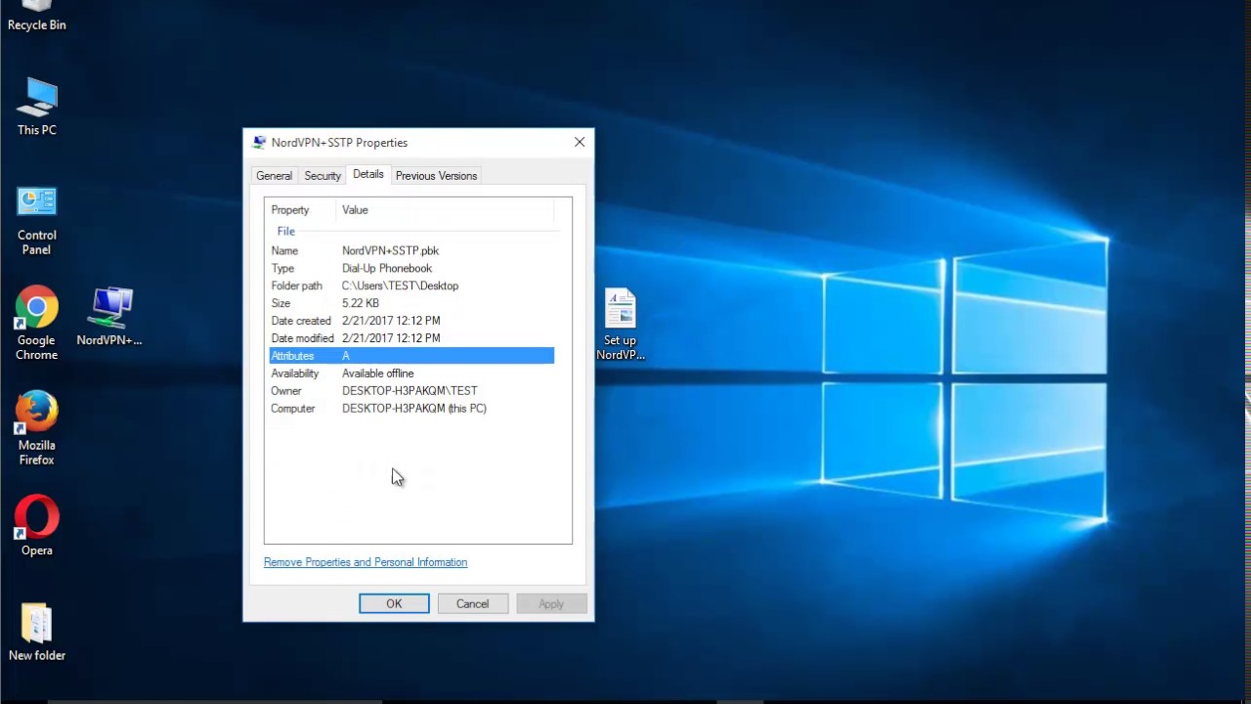Select the Mozilla Firefox shortcut icon
The image size is (1251, 704).
pos(36,428)
